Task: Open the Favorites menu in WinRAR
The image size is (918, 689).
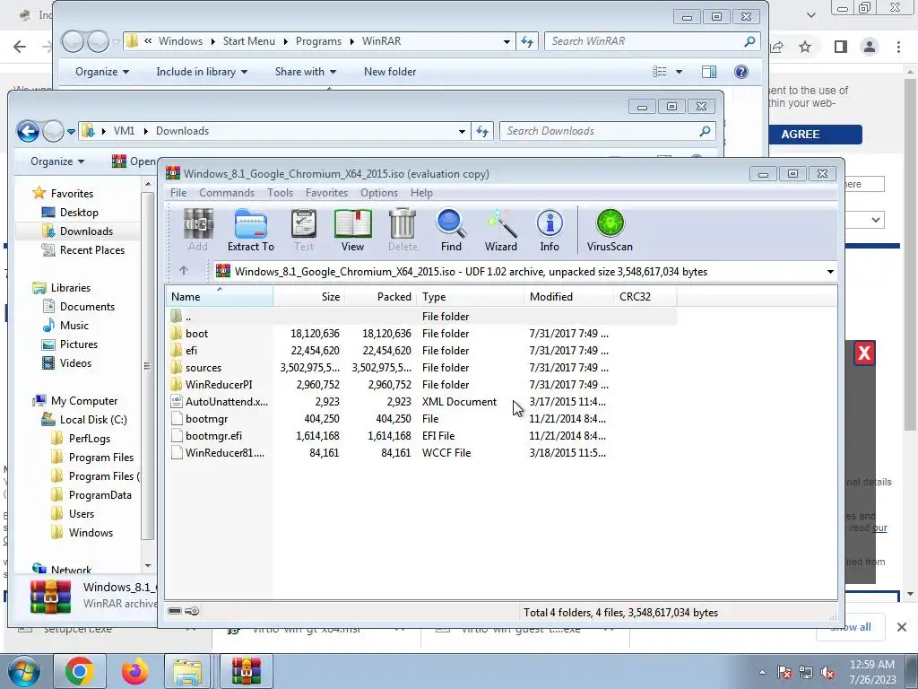Action: [326, 193]
